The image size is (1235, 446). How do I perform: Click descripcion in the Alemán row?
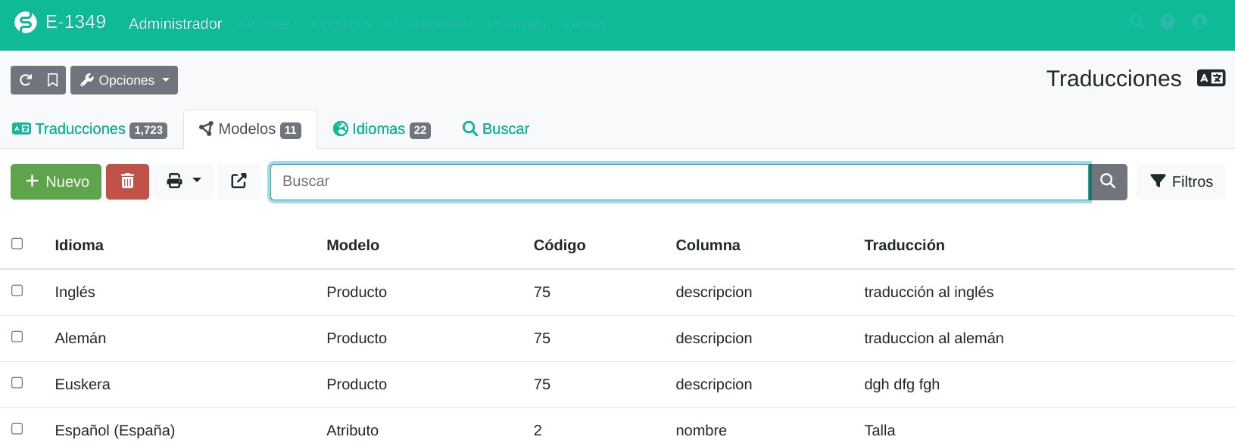point(714,339)
